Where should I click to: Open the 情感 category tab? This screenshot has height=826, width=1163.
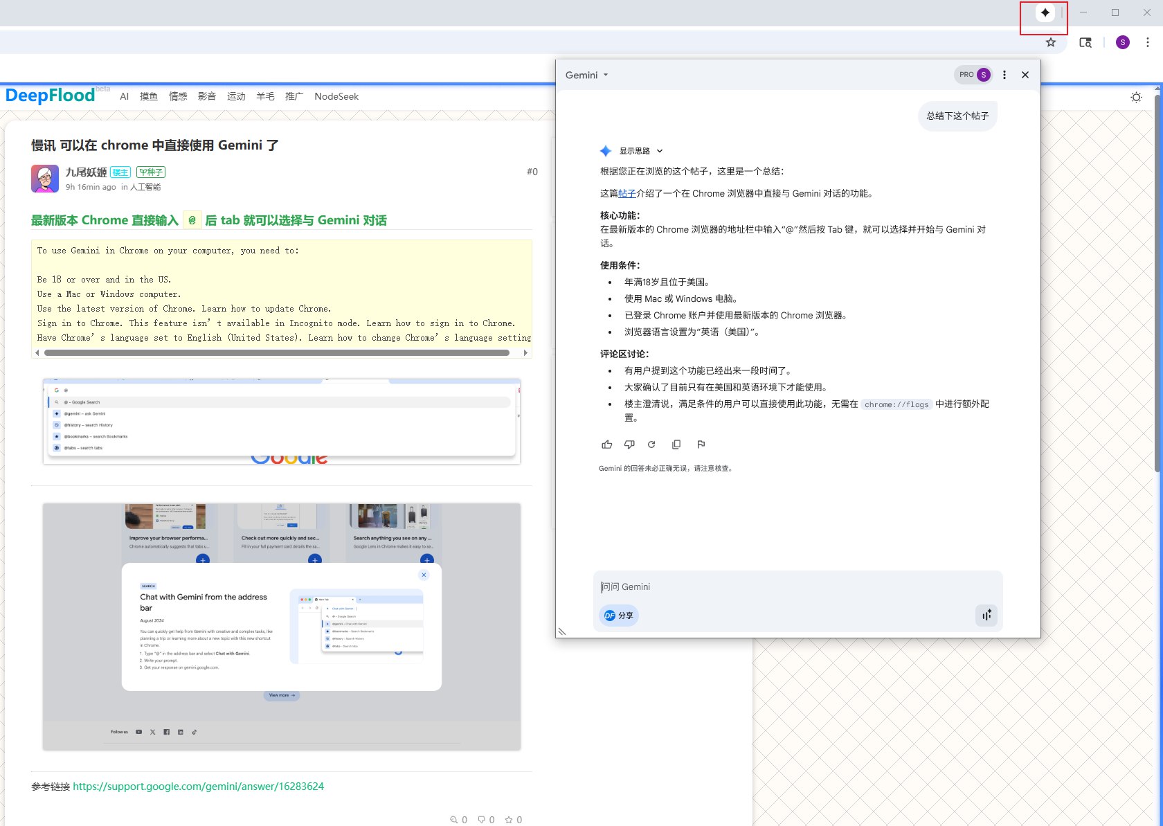[178, 96]
